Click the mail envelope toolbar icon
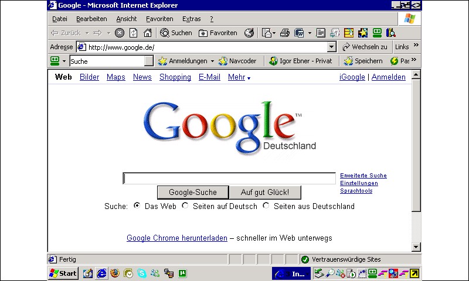Viewport: 469px width, 281px height. [x=266, y=33]
